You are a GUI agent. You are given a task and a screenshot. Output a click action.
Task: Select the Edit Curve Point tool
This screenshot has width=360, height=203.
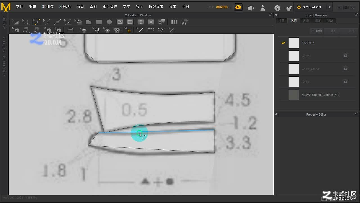tap(47, 22)
